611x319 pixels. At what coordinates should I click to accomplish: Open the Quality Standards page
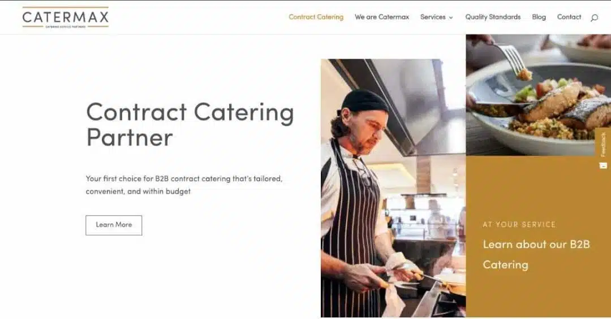point(493,17)
